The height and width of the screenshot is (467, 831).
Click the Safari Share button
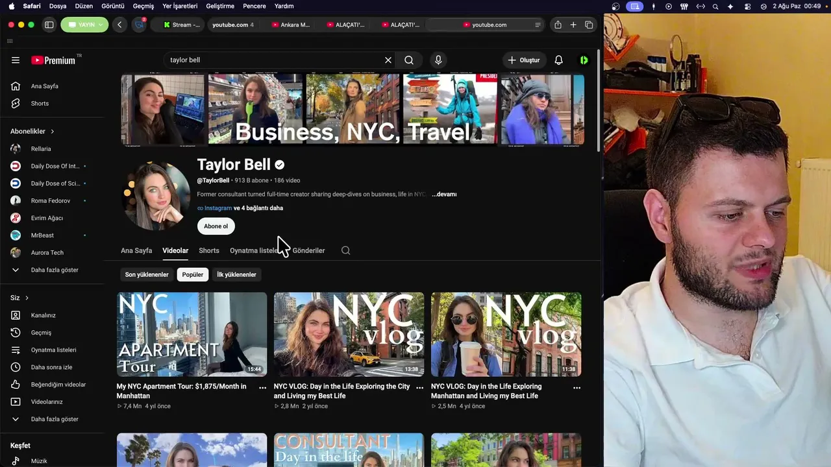pyautogui.click(x=558, y=25)
